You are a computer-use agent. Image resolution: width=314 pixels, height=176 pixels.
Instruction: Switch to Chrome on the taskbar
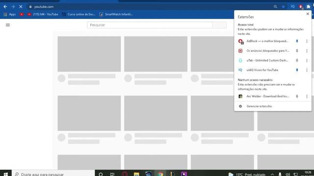pos(160,174)
